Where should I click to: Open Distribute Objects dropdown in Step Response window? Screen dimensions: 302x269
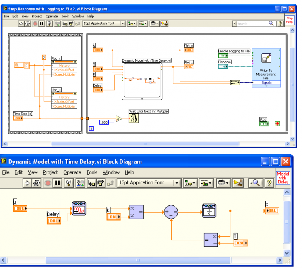143,23
